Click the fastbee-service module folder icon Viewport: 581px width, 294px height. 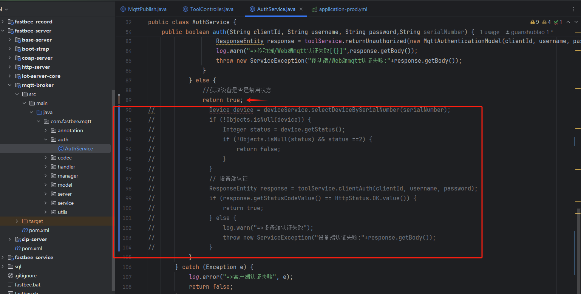tap(10, 257)
